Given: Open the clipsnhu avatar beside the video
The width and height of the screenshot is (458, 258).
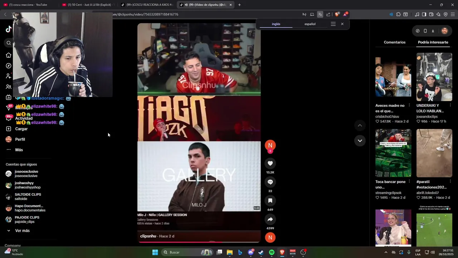Looking at the screenshot, I should pos(270,145).
